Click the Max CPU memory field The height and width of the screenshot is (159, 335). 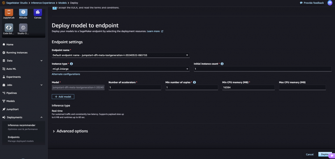[x=302, y=87]
